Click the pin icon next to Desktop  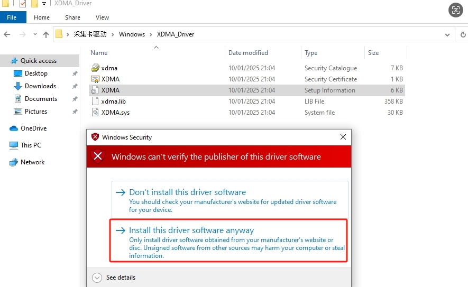tap(75, 73)
